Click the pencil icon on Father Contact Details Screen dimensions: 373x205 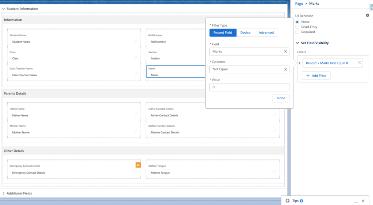point(275,114)
